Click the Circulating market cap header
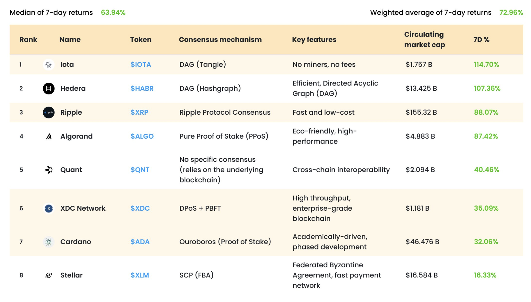Image resolution: width=531 pixels, height=302 pixels. pyautogui.click(x=424, y=40)
